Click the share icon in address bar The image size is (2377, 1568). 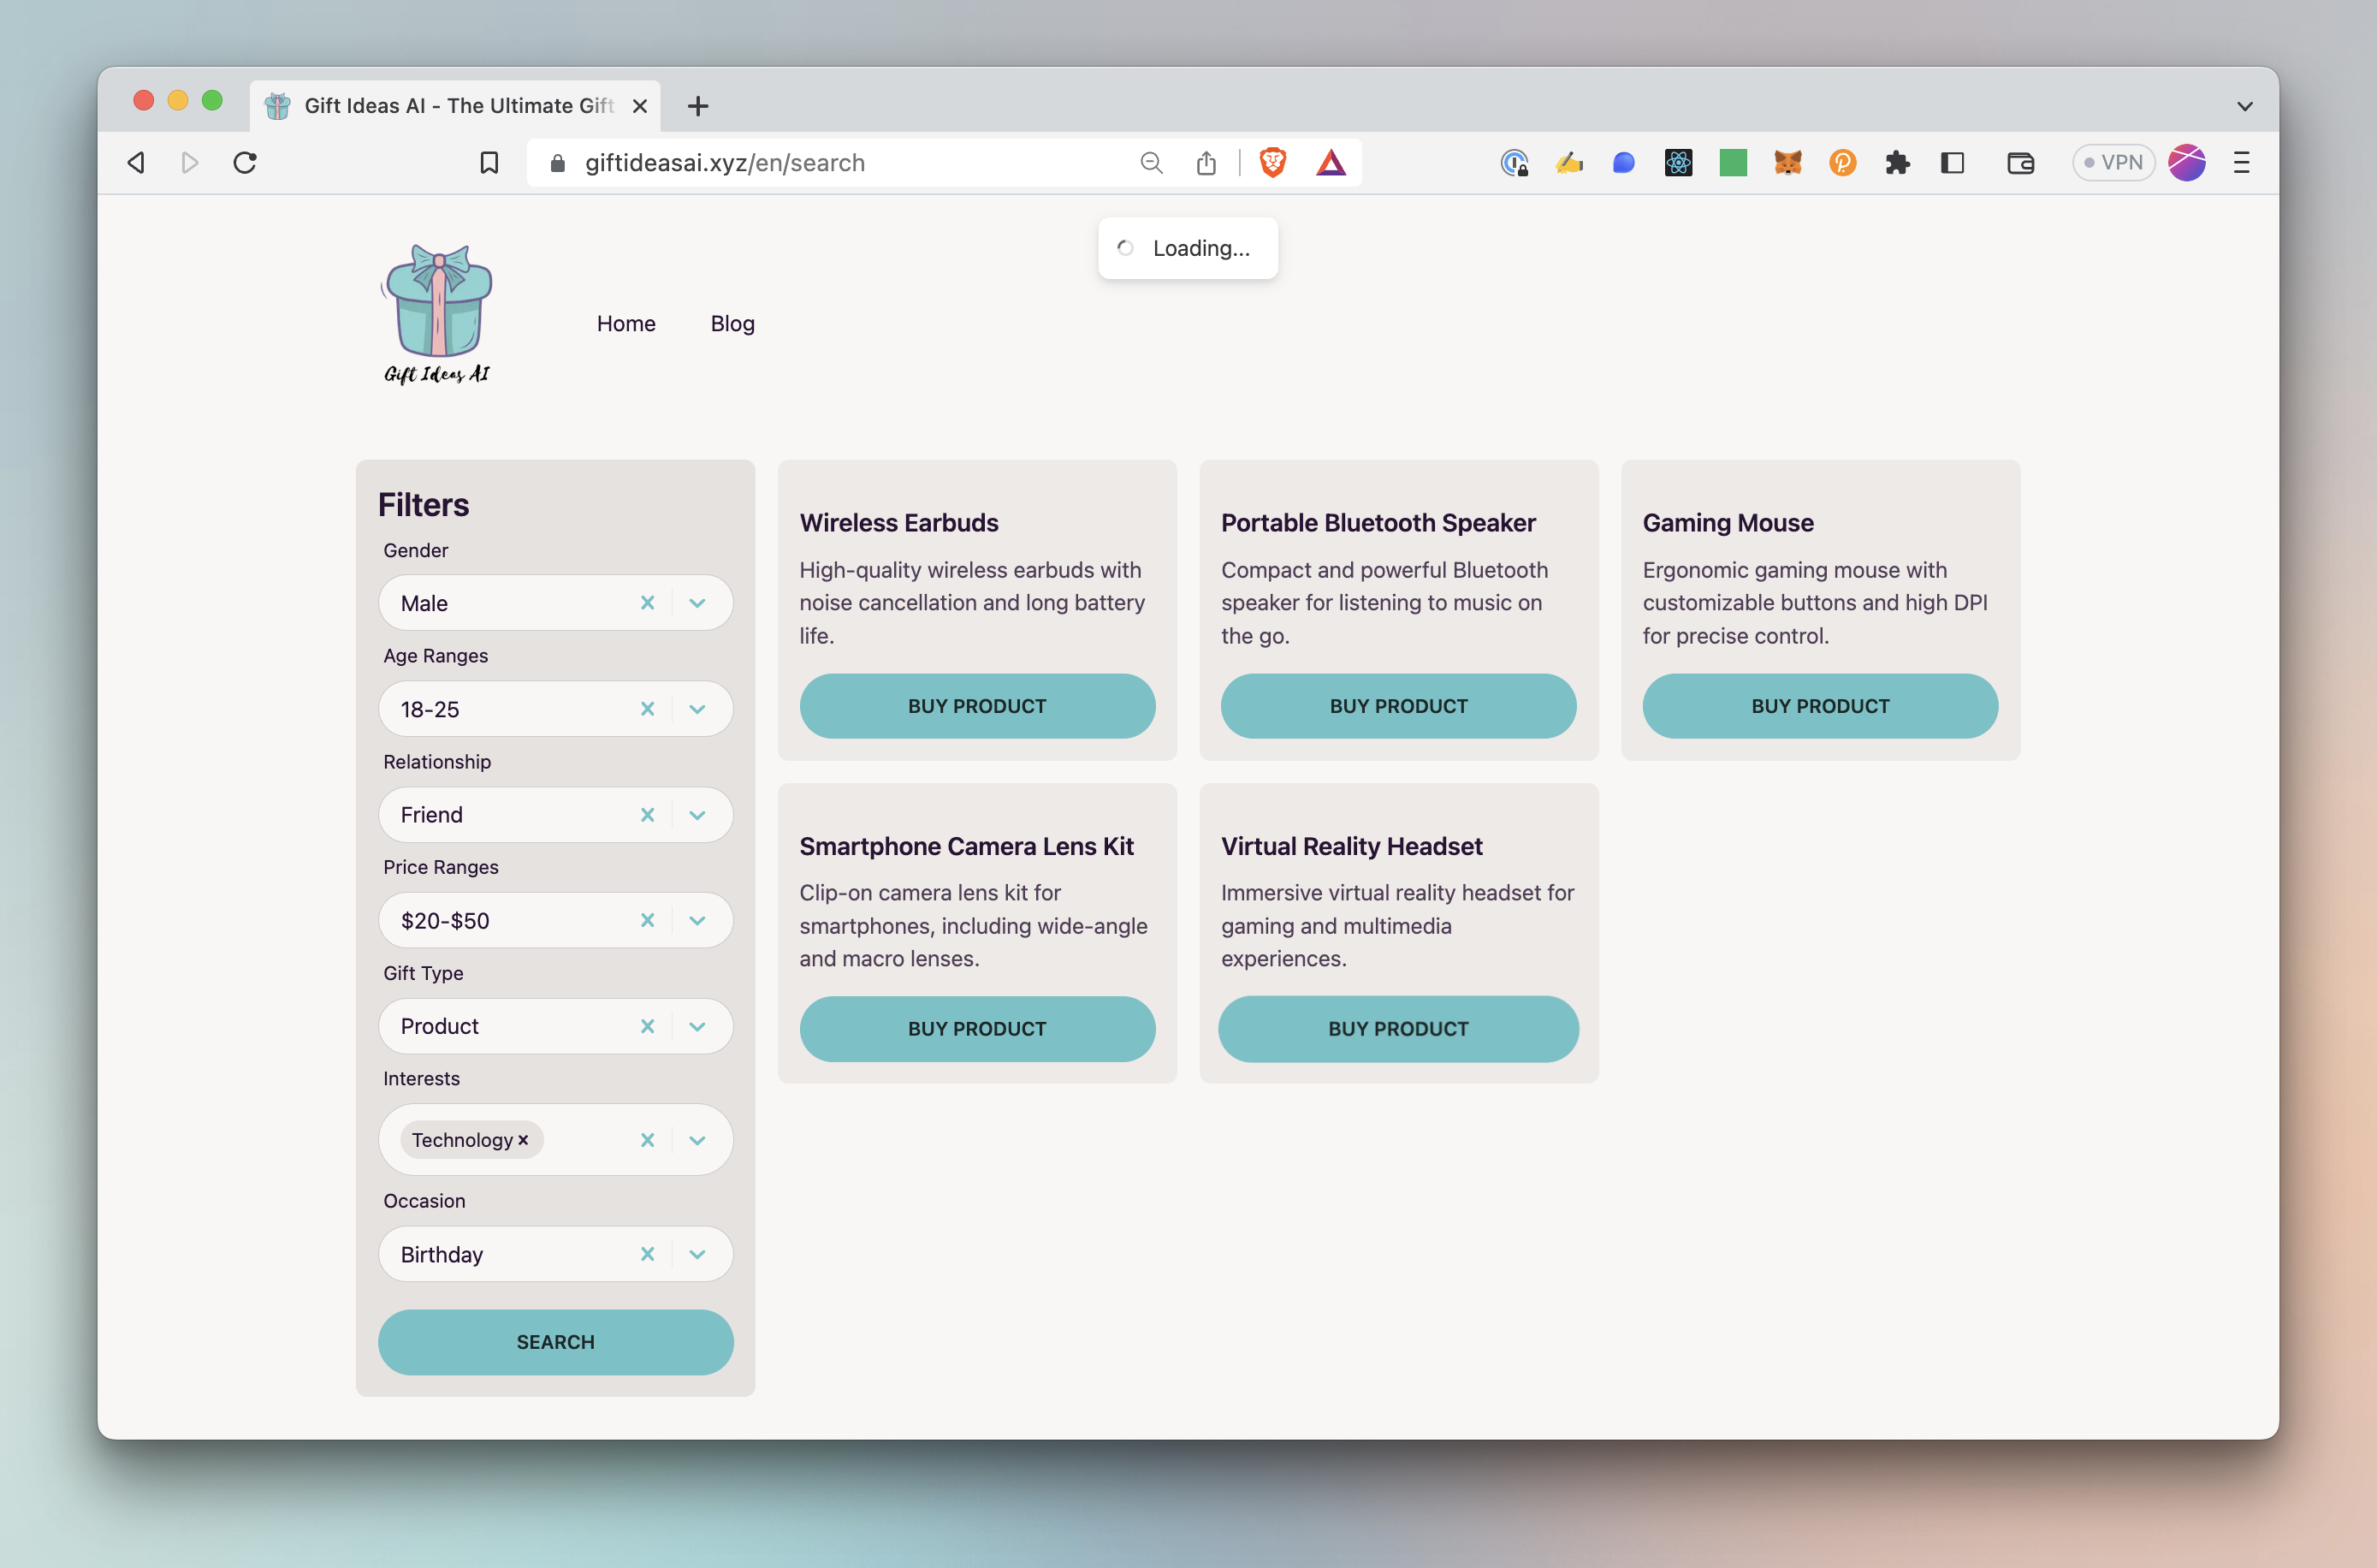[x=1206, y=162]
